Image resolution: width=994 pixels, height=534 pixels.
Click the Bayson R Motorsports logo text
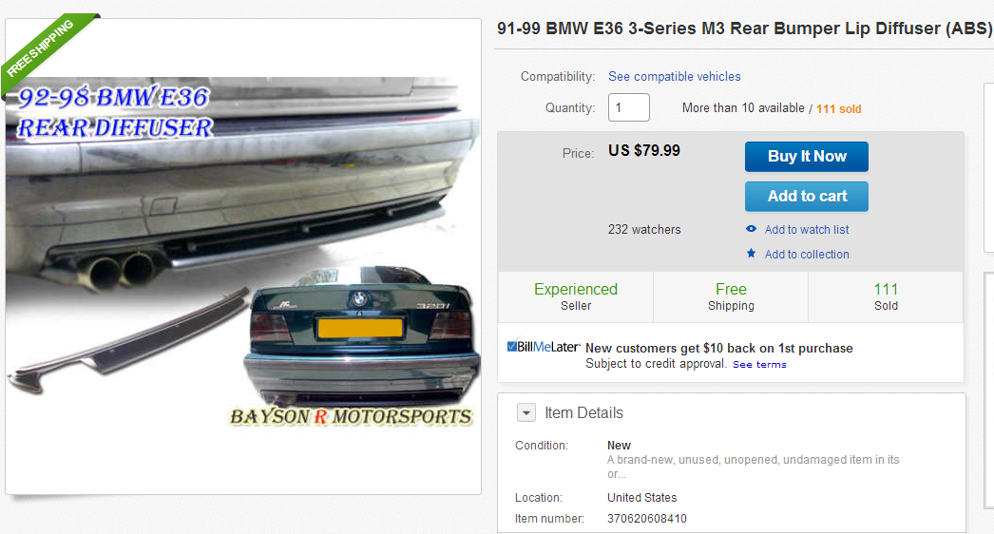click(352, 417)
